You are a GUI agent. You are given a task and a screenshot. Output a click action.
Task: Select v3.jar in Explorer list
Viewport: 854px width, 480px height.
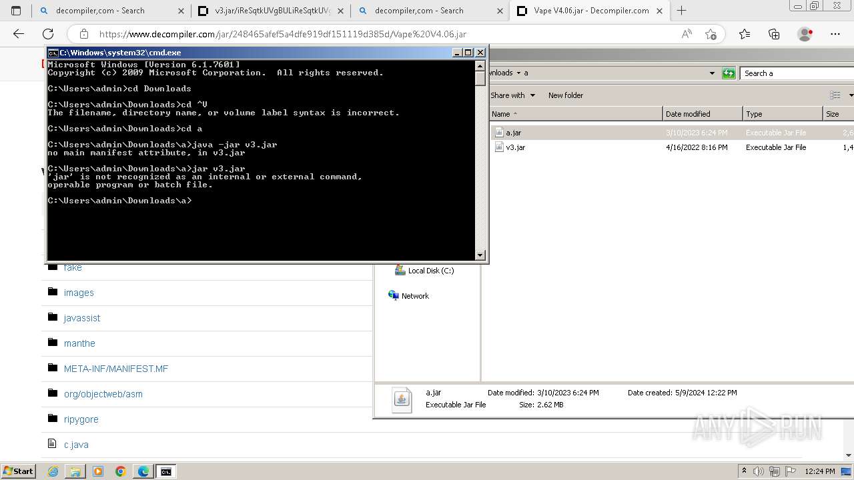coord(515,147)
